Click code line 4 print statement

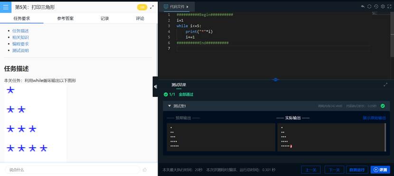point(199,32)
